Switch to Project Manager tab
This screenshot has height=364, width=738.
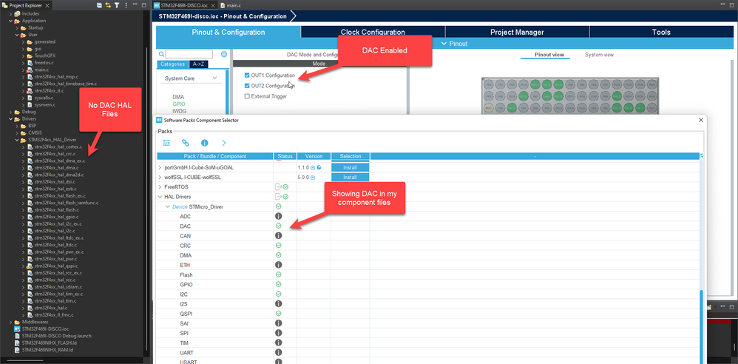tap(517, 32)
